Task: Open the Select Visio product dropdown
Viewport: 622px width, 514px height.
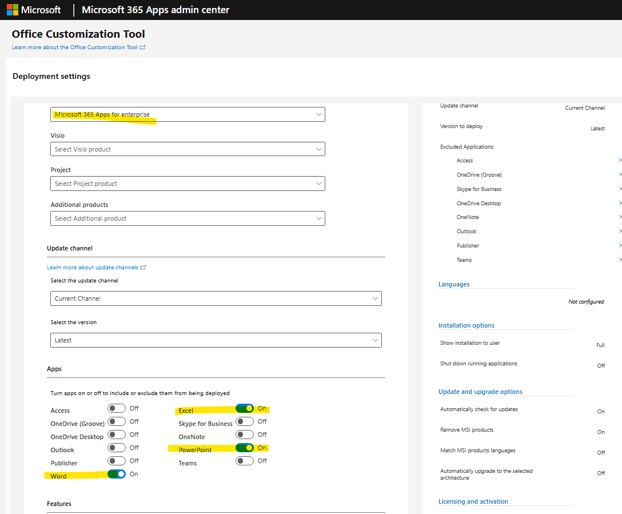Action: pos(188,149)
